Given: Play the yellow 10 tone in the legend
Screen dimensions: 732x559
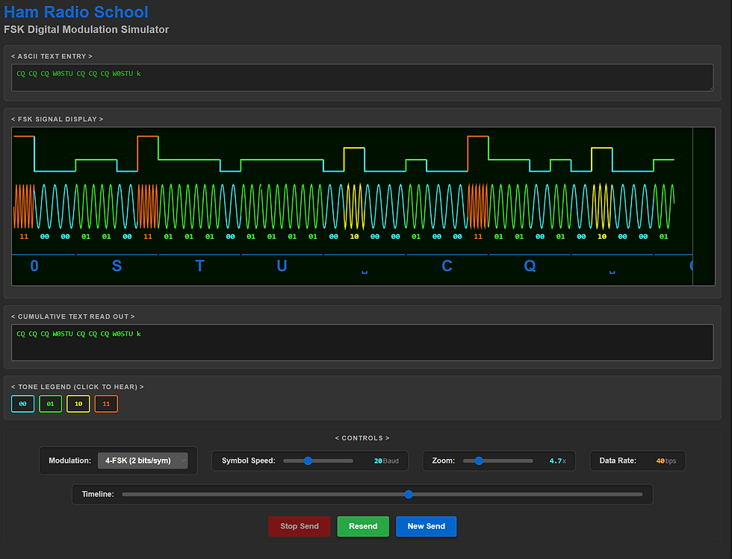Looking at the screenshot, I should pos(78,403).
